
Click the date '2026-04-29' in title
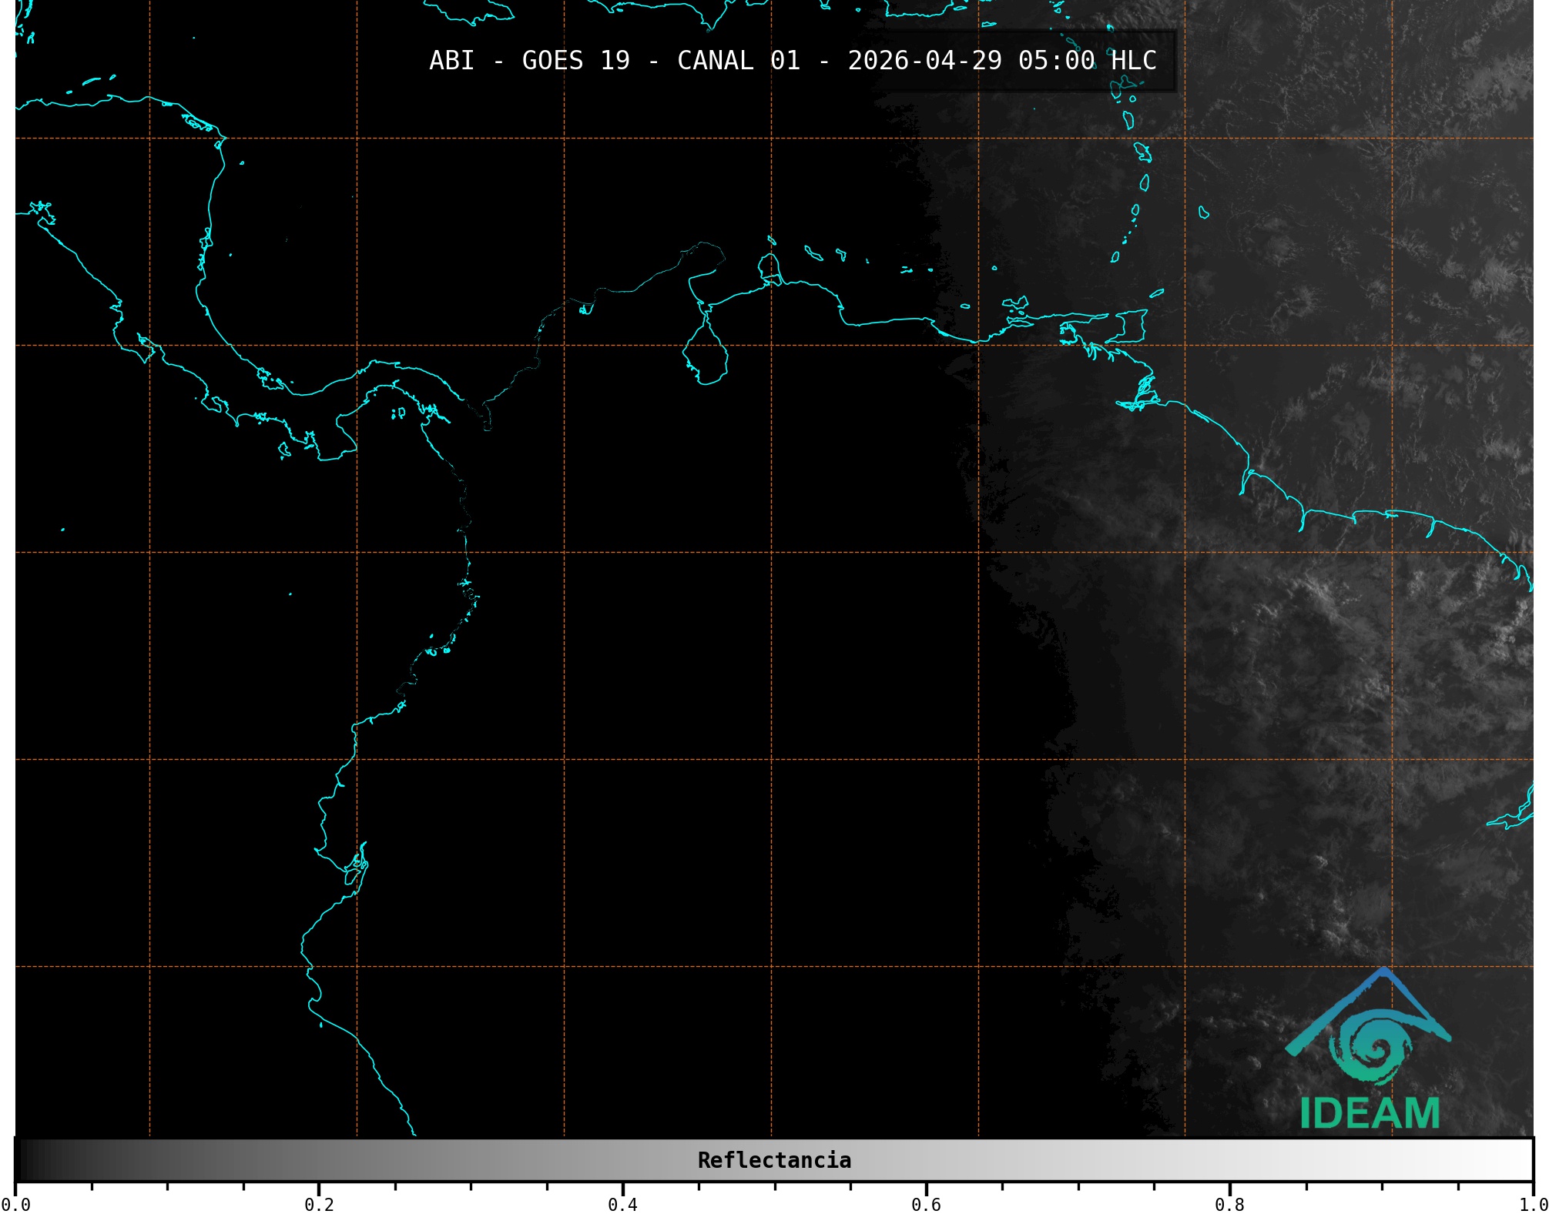[x=924, y=61]
